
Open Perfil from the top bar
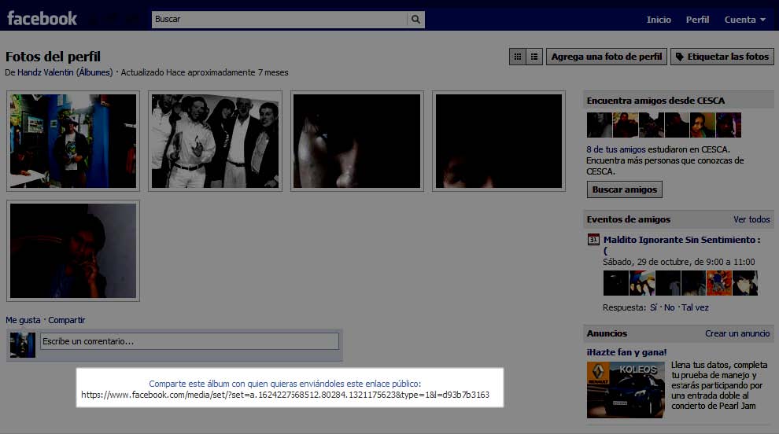click(x=697, y=20)
